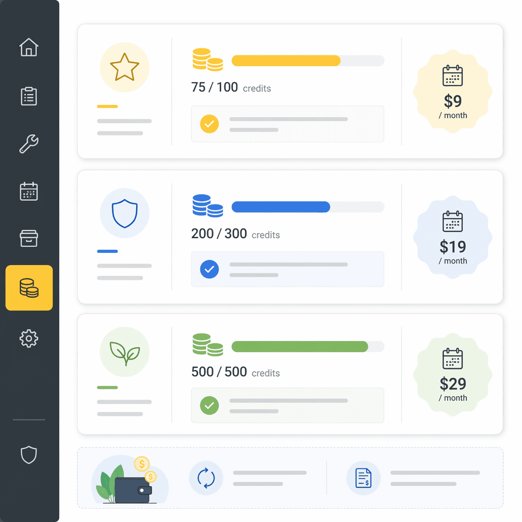Click the invoice document icon
The width and height of the screenshot is (522, 522).
pyautogui.click(x=363, y=478)
